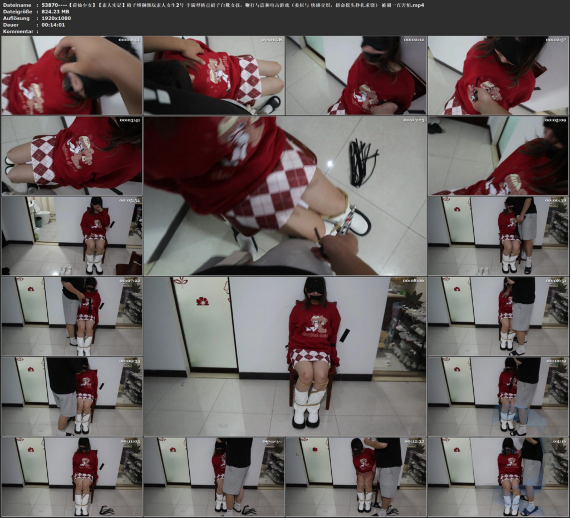This screenshot has width=570, height=518.
Task: Click the Auflösung value 1920x1080
Action: (56, 18)
